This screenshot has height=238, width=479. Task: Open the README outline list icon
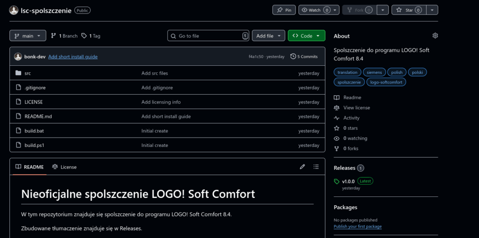pos(316,167)
